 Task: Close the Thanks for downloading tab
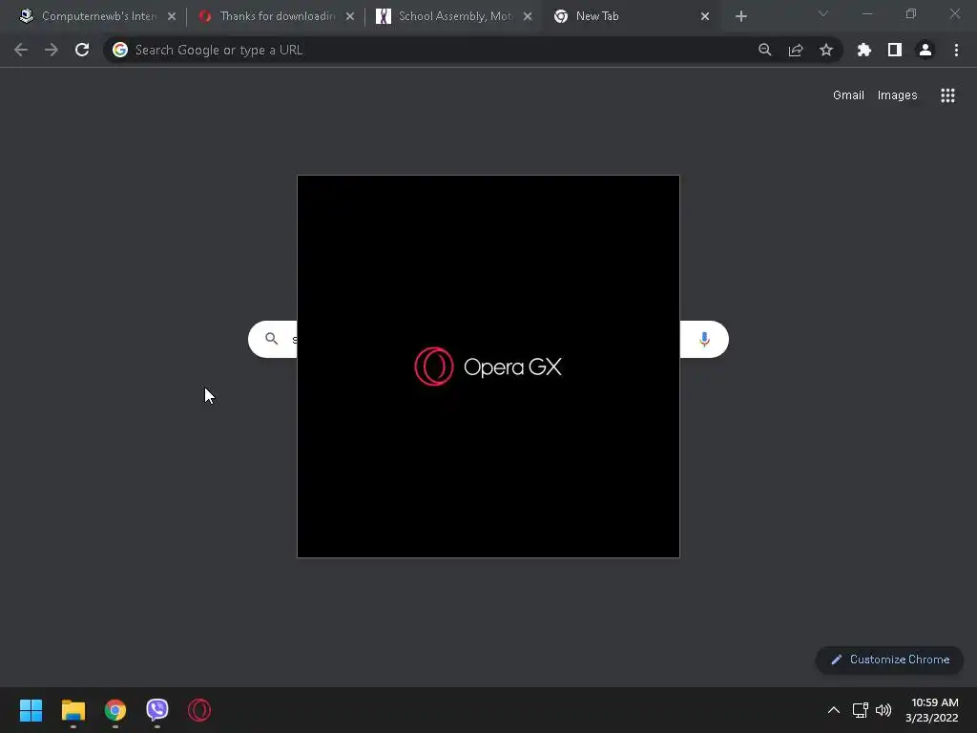[350, 16]
